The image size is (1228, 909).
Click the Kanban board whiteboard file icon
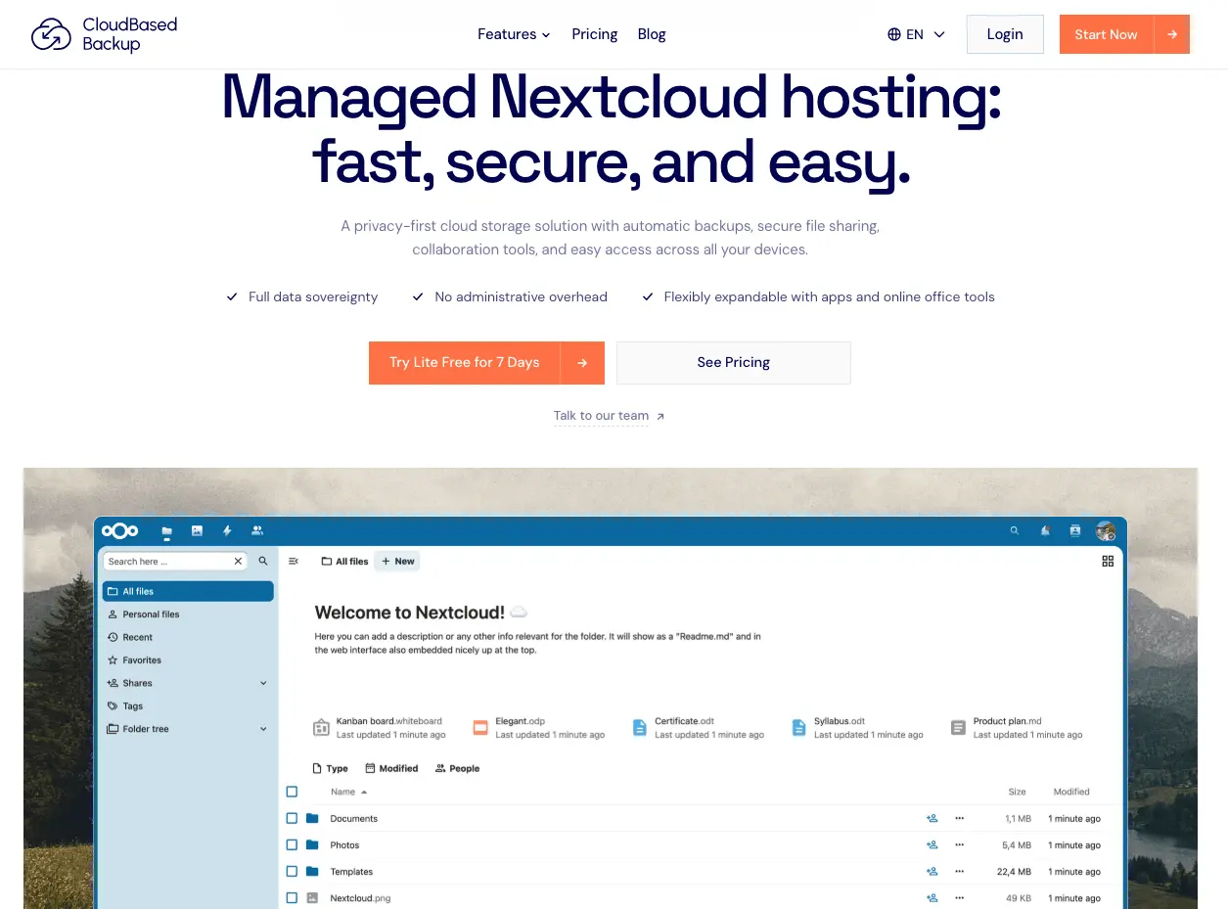pos(321,728)
